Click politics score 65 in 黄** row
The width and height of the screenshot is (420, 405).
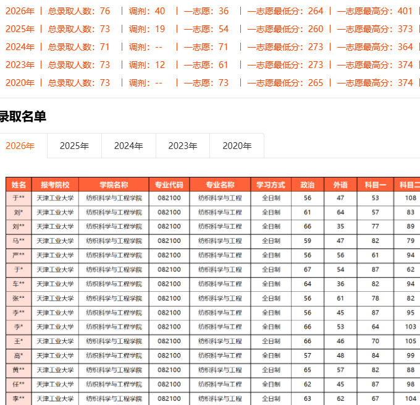(x=308, y=370)
